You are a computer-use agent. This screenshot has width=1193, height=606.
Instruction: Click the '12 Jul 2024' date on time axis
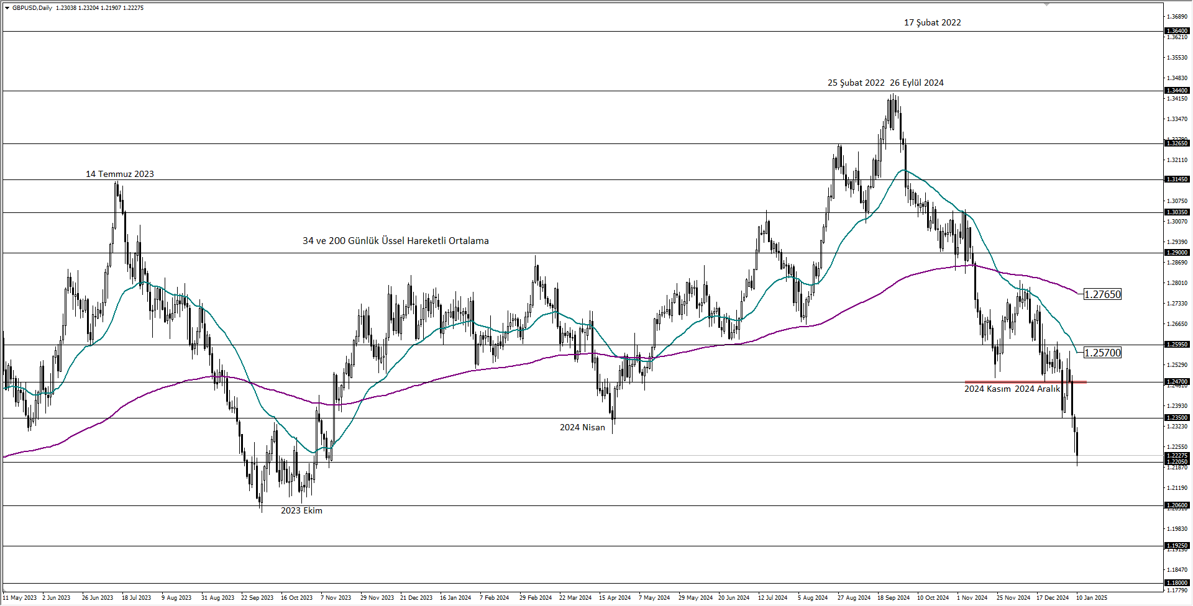(x=773, y=598)
